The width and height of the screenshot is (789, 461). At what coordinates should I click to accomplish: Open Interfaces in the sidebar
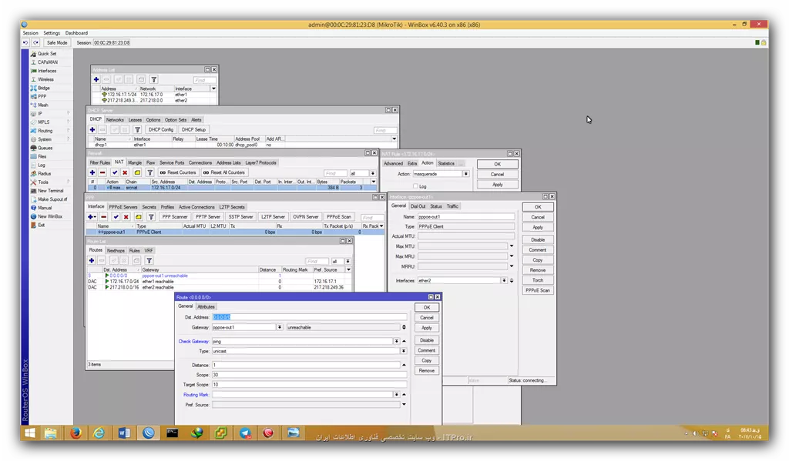[47, 71]
